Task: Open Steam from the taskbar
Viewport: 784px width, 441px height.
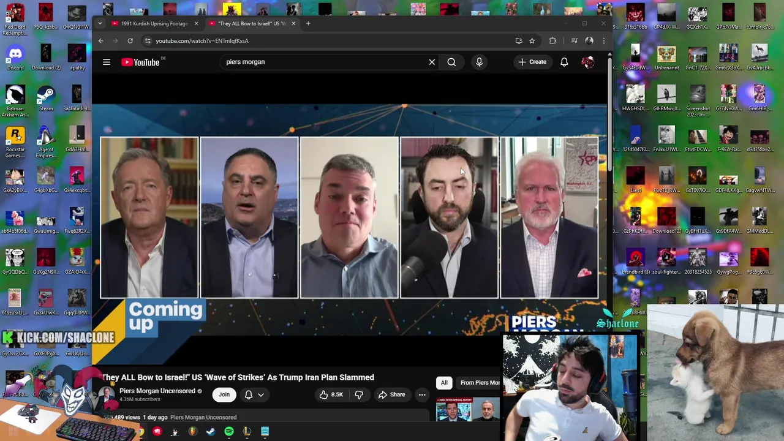Action: coord(210,432)
